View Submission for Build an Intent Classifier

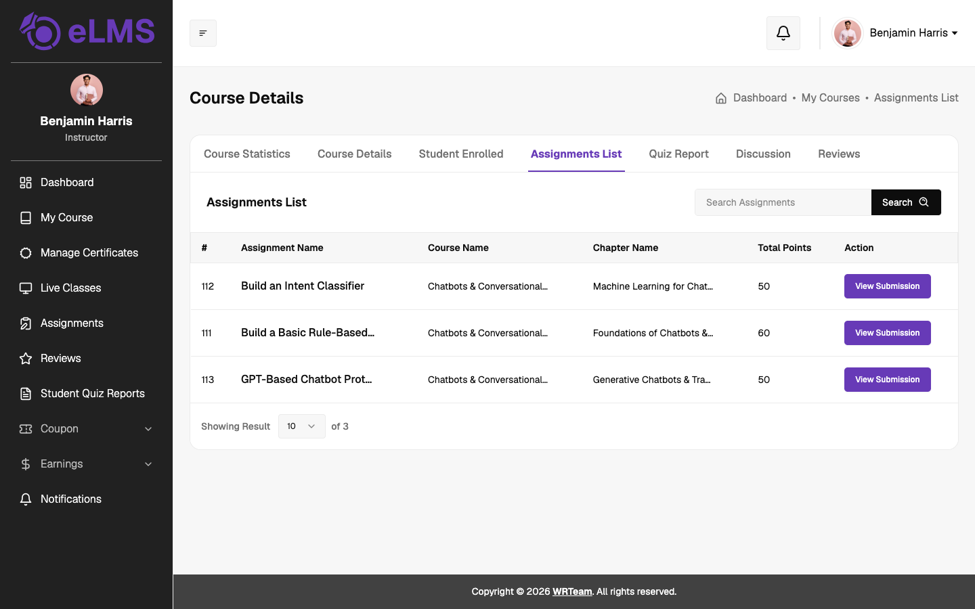888,286
